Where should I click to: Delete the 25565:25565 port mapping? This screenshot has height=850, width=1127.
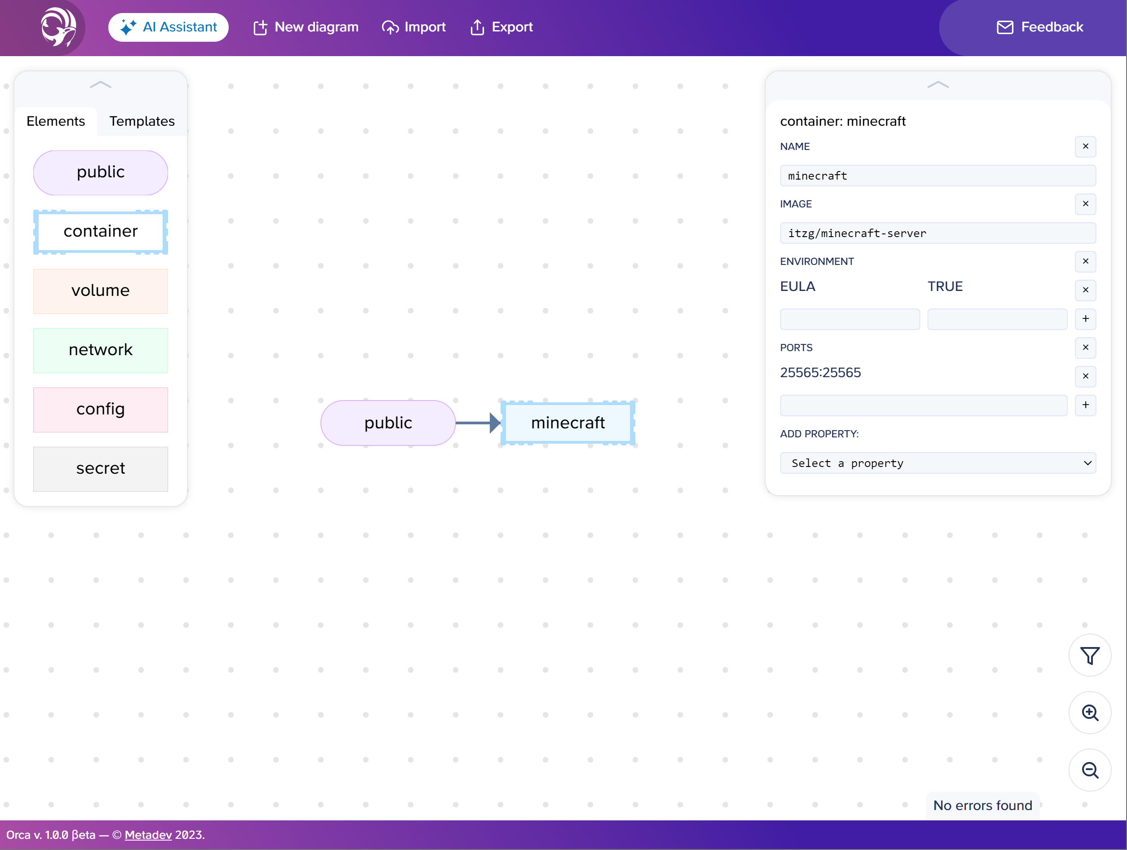coord(1086,377)
